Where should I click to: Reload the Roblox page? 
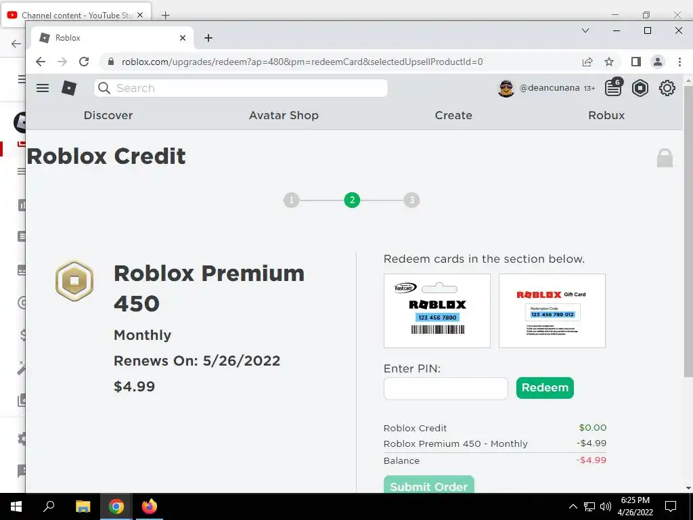84,62
